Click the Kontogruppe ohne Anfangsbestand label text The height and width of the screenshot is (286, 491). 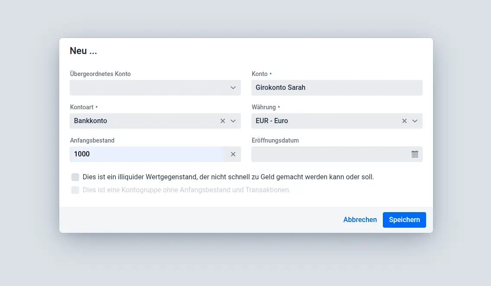(x=186, y=190)
